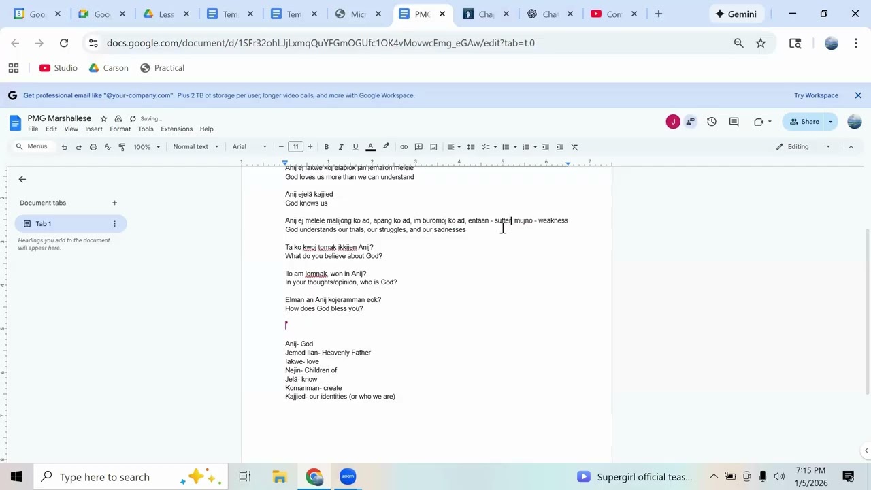This screenshot has width=871, height=490.
Task: Open the Insert menu
Action: (x=94, y=129)
